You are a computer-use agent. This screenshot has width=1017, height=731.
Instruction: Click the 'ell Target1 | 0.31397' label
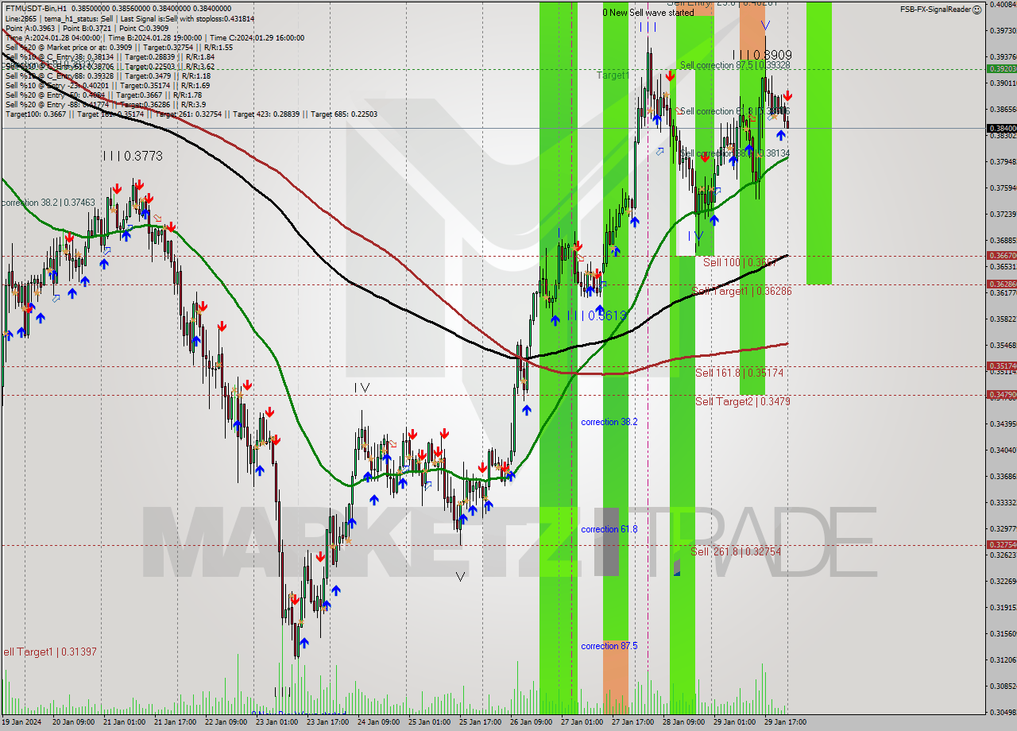coord(49,652)
